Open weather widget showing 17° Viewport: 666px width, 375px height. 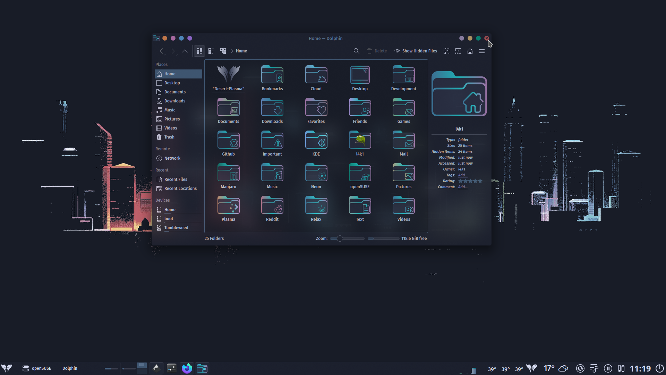(x=556, y=368)
